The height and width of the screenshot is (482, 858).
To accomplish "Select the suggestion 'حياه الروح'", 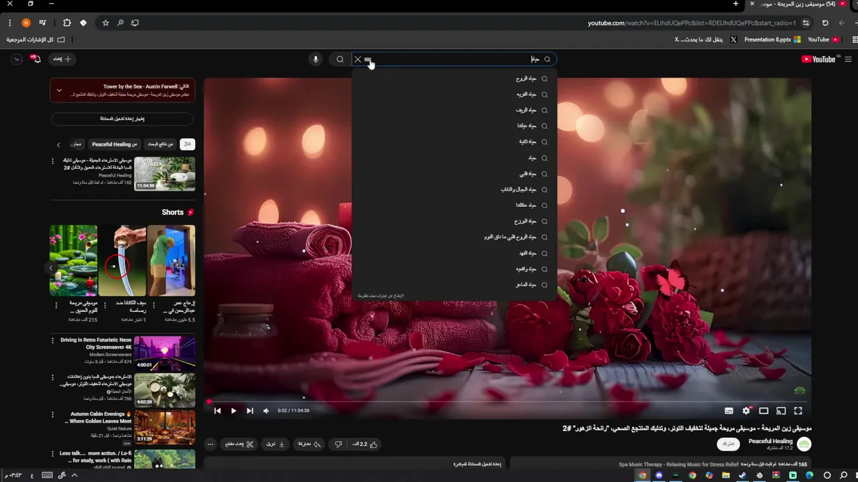I will coord(454,78).
